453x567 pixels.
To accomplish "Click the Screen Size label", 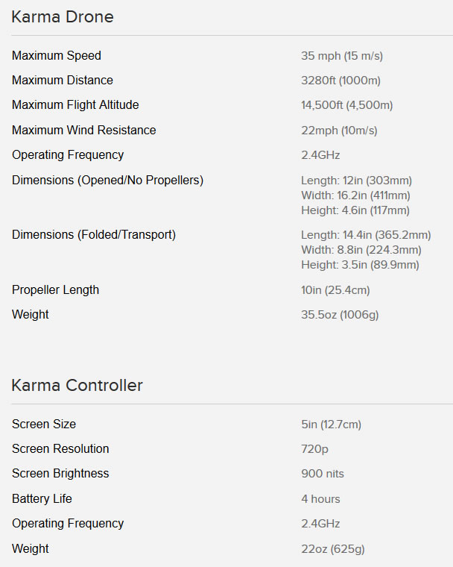I will tap(44, 425).
